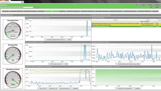The width and height of the screenshot is (161, 91).
Task: Collapse the Health / Availability / Risk panel
Action: [91, 15]
